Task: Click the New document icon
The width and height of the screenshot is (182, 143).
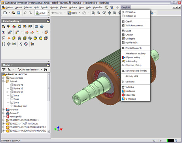Action: point(5,13)
